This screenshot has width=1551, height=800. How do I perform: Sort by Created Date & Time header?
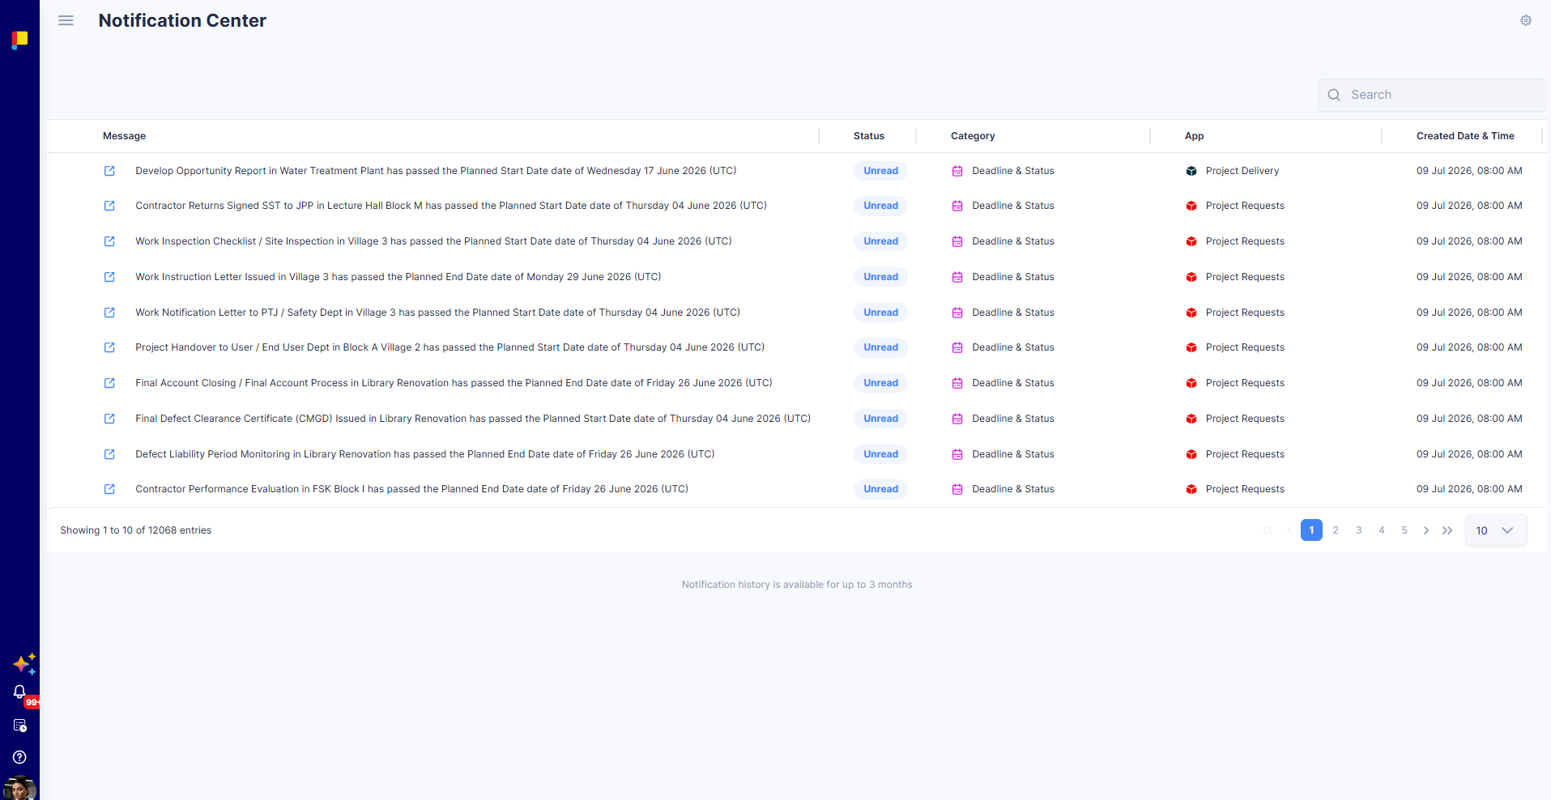pos(1465,136)
